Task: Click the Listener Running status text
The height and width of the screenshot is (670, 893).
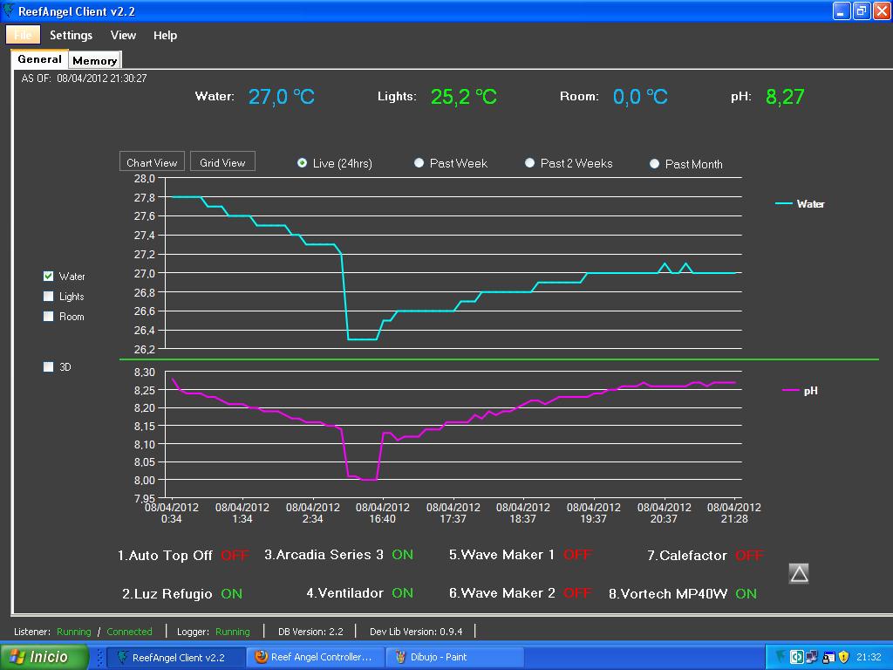Action: tap(74, 632)
